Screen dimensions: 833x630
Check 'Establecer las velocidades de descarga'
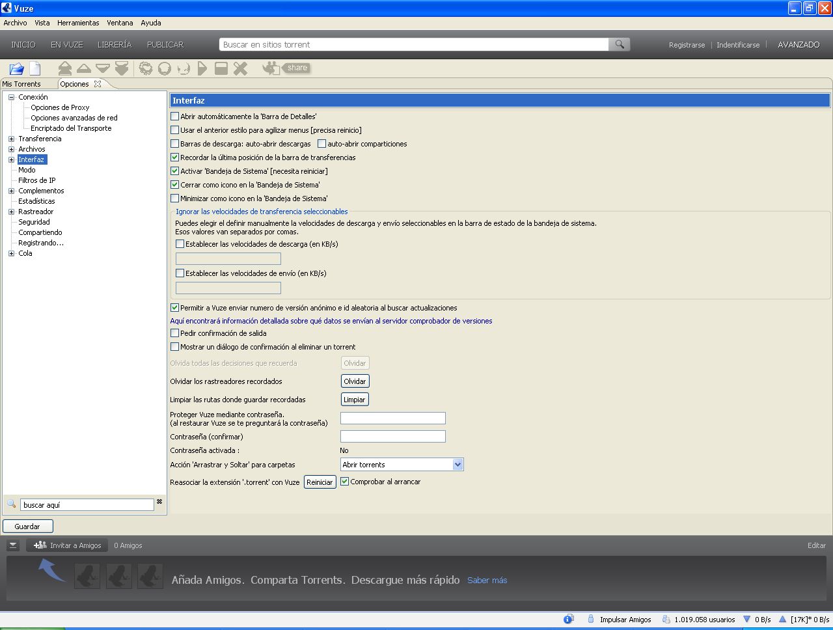[180, 244]
